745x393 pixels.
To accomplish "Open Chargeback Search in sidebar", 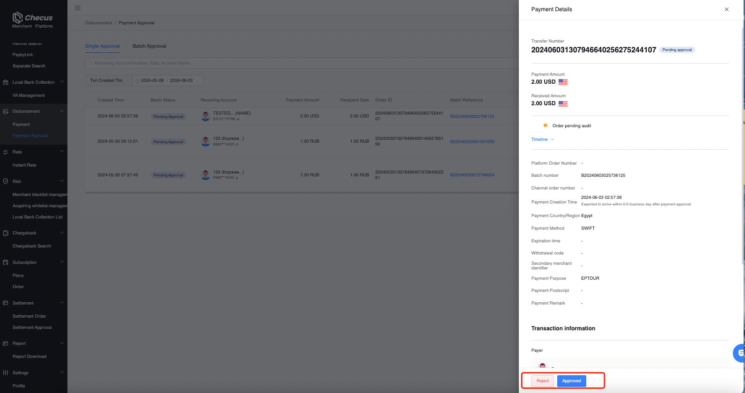I will 32,246.
